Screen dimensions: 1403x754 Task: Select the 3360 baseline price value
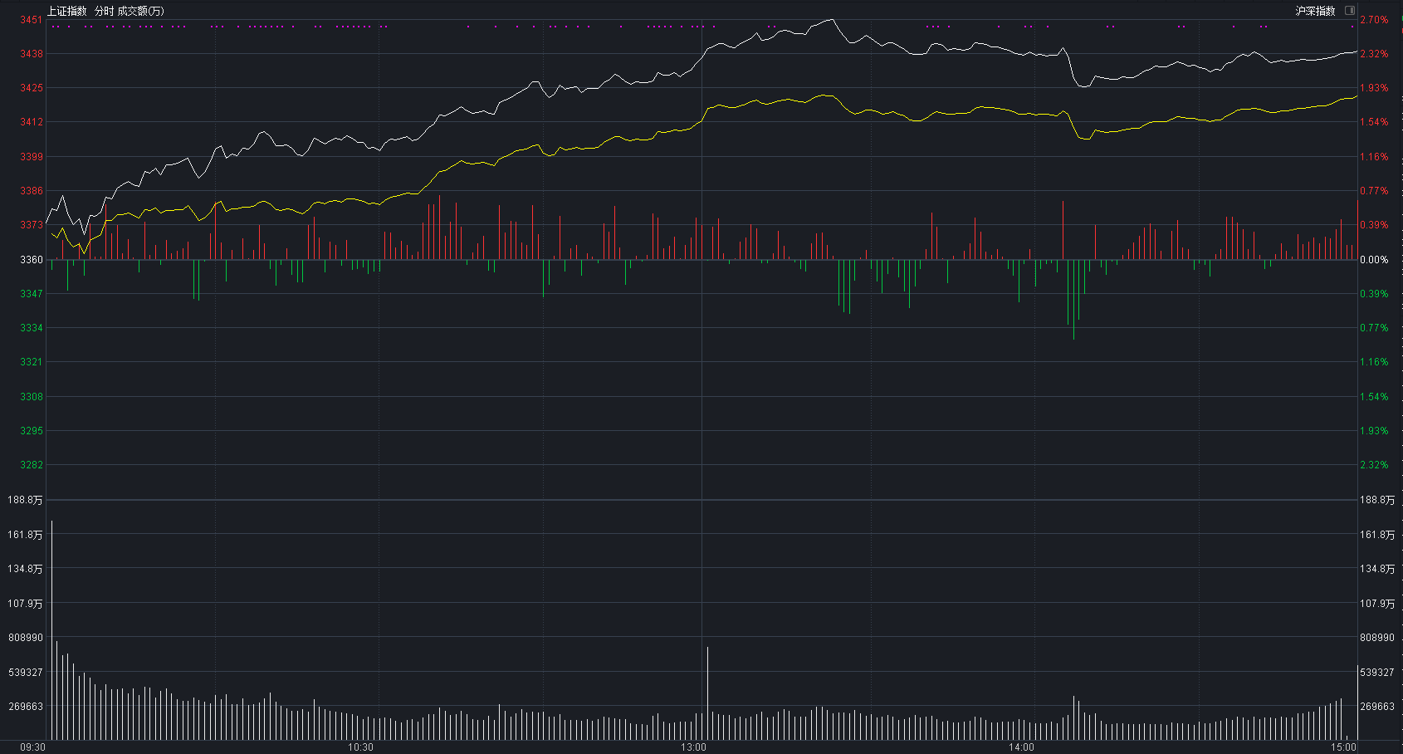[x=32, y=260]
